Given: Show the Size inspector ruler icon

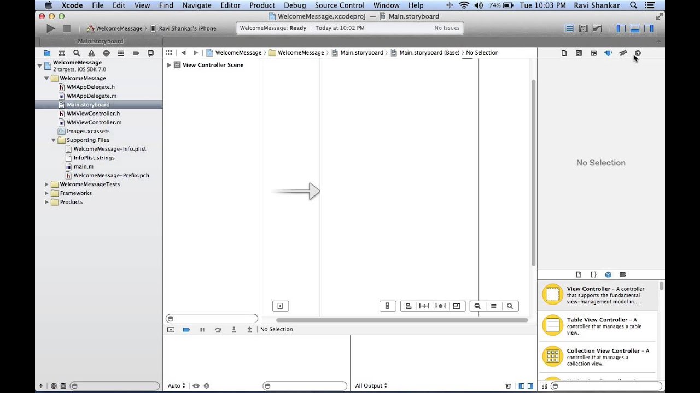Looking at the screenshot, I should coord(623,53).
